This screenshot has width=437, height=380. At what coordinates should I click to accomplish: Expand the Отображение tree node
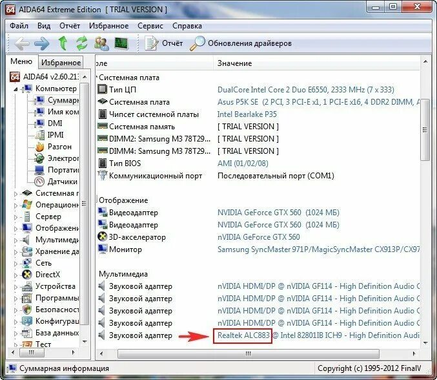[x=15, y=229]
